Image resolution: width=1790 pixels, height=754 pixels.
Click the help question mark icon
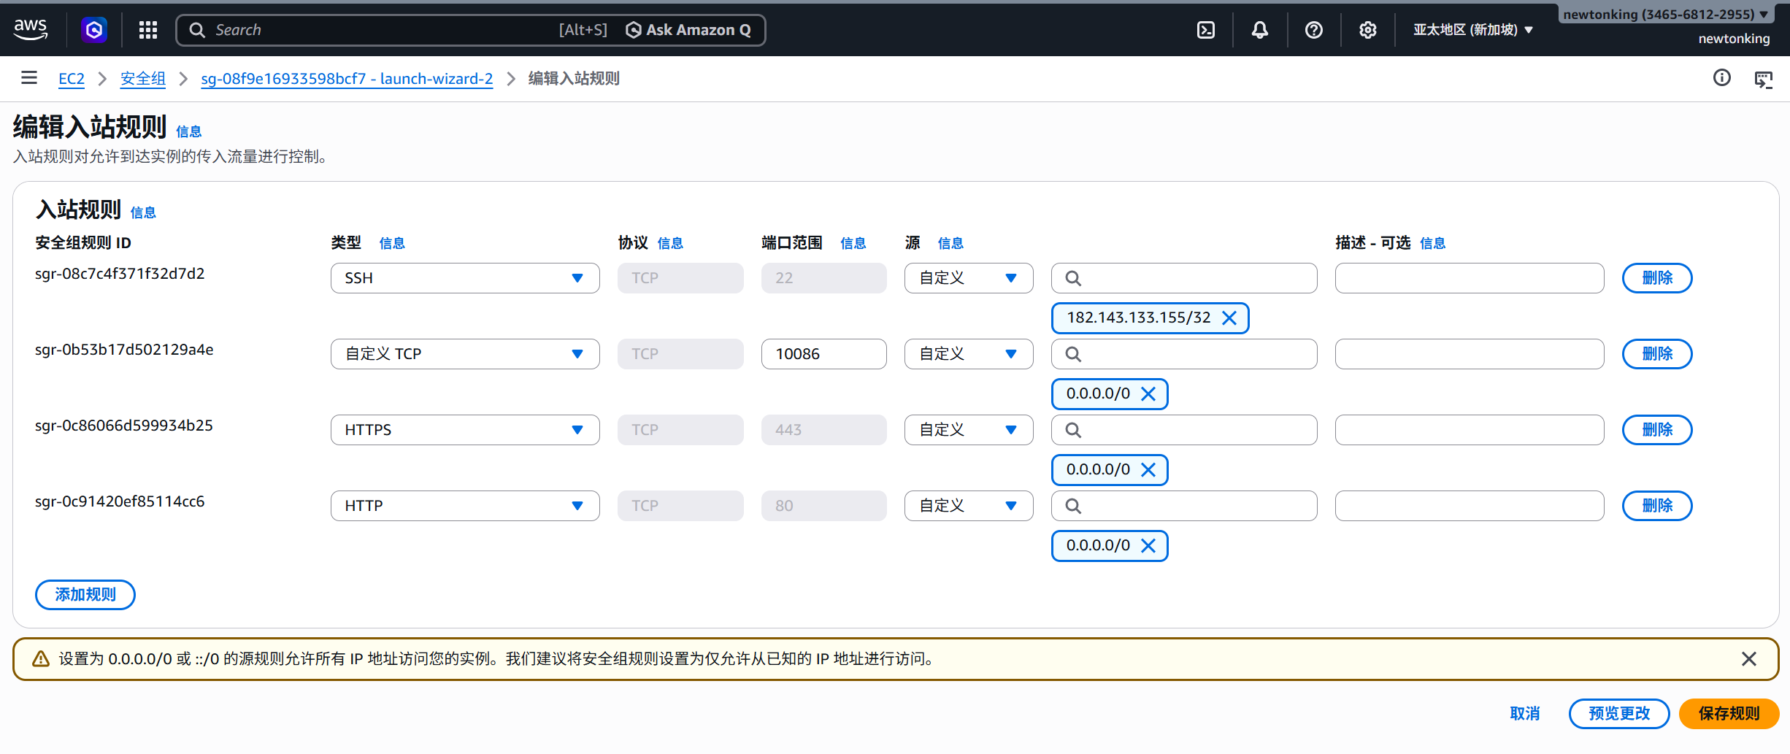tap(1314, 30)
